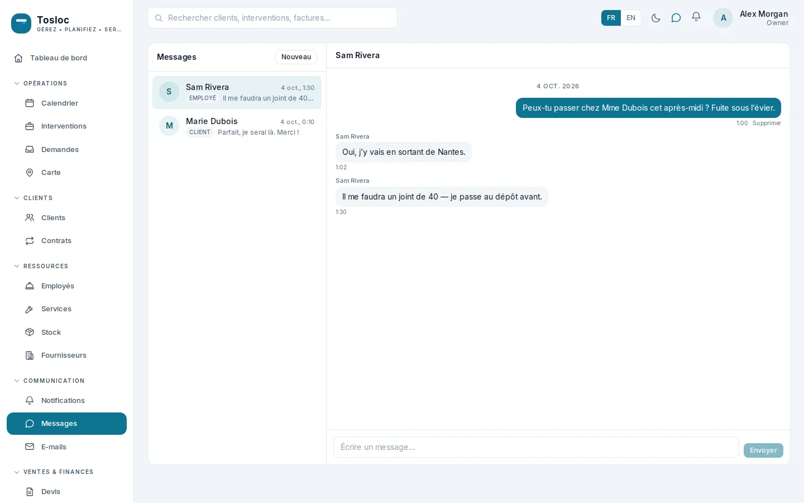Open the Contrats repeat icon
The image size is (804, 503).
pyautogui.click(x=30, y=241)
